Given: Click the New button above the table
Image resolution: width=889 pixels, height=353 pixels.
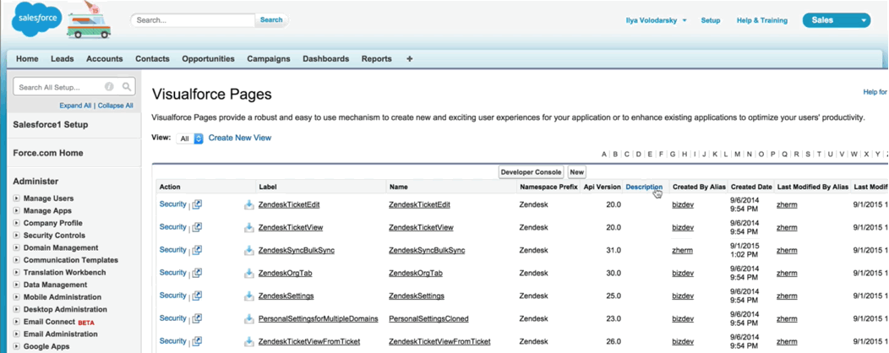Looking at the screenshot, I should click(x=576, y=171).
